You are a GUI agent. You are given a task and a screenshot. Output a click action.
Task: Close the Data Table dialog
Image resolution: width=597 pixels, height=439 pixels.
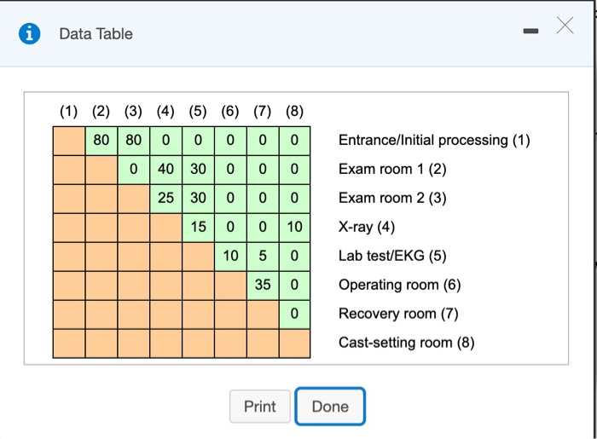[x=563, y=27]
